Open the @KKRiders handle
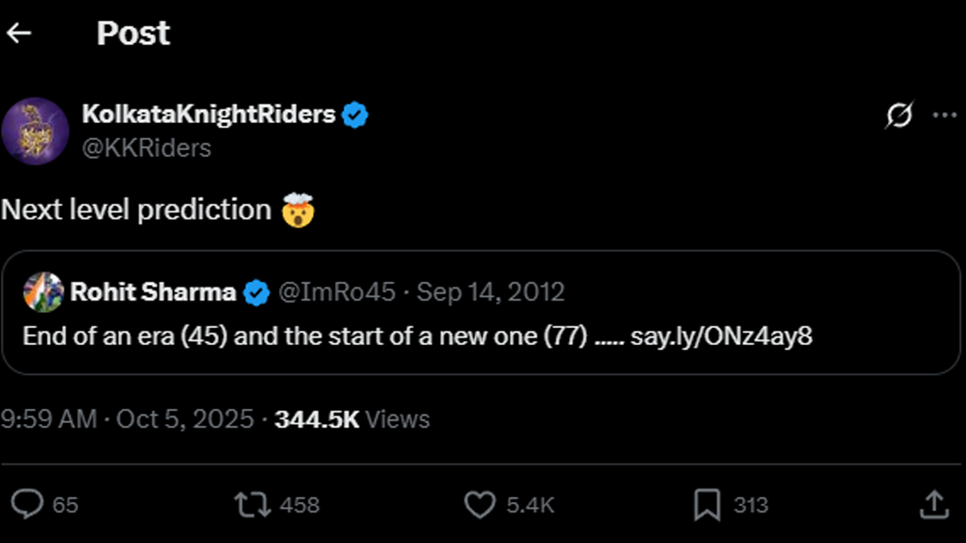Screen dimensions: 966x543 coord(147,148)
